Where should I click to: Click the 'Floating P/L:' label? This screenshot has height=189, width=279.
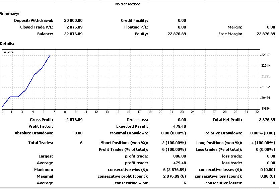(x=136, y=27)
